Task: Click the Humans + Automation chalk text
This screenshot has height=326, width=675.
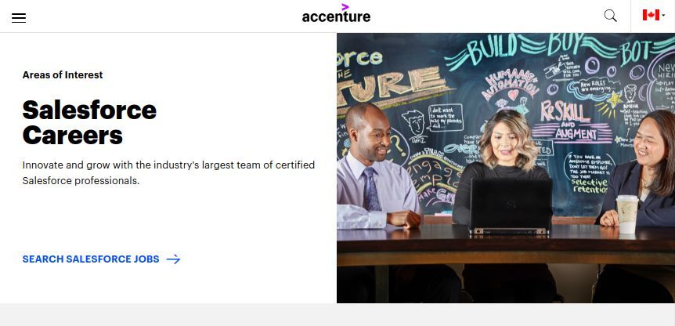Action: click(511, 85)
